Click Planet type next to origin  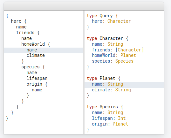(120, 124)
